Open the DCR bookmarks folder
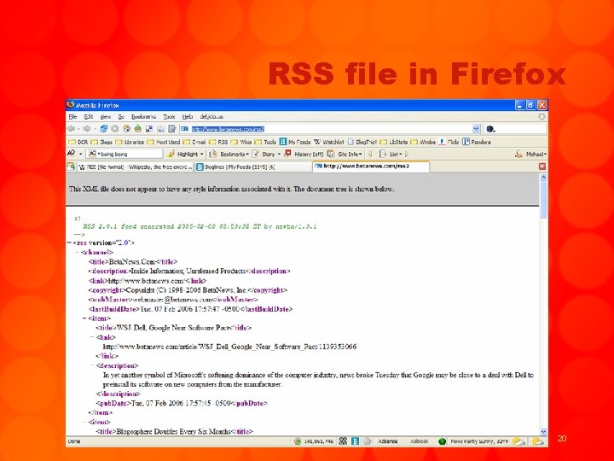614x461 pixels. (x=78, y=142)
